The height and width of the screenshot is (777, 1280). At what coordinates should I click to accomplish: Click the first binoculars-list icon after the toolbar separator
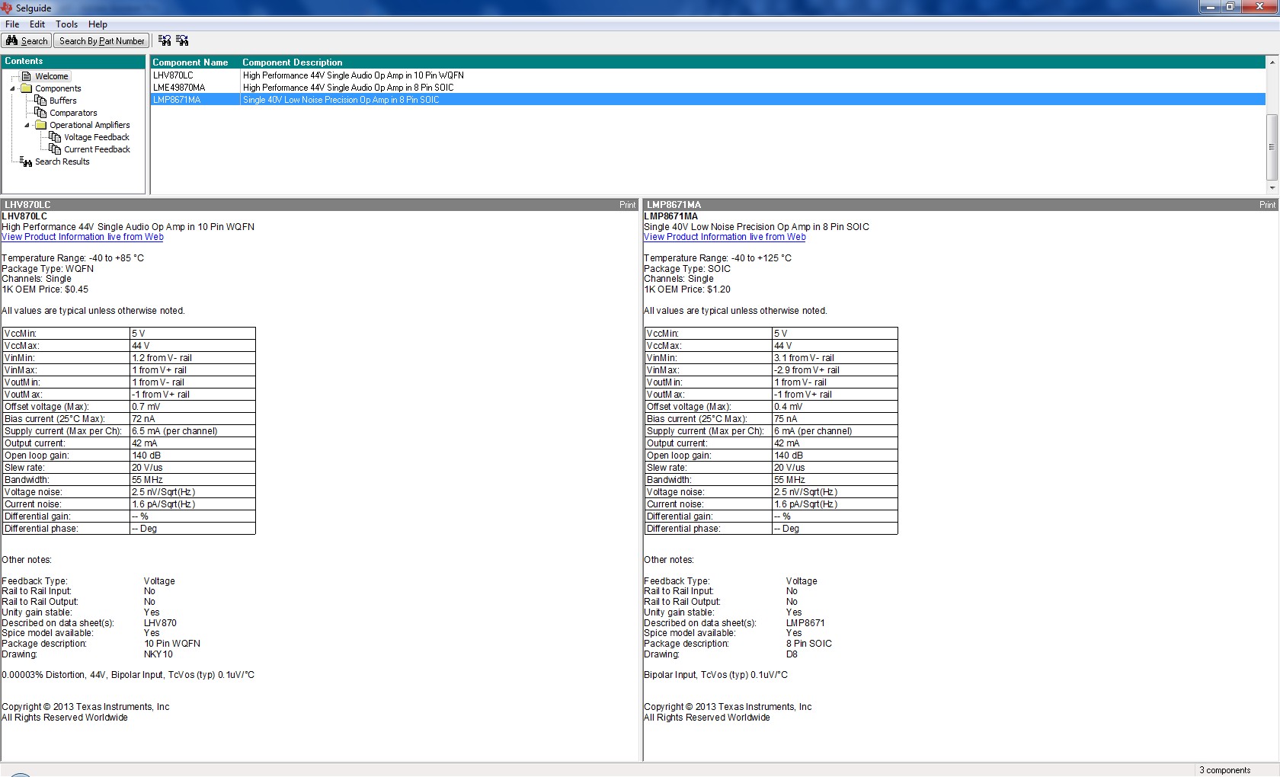click(165, 40)
